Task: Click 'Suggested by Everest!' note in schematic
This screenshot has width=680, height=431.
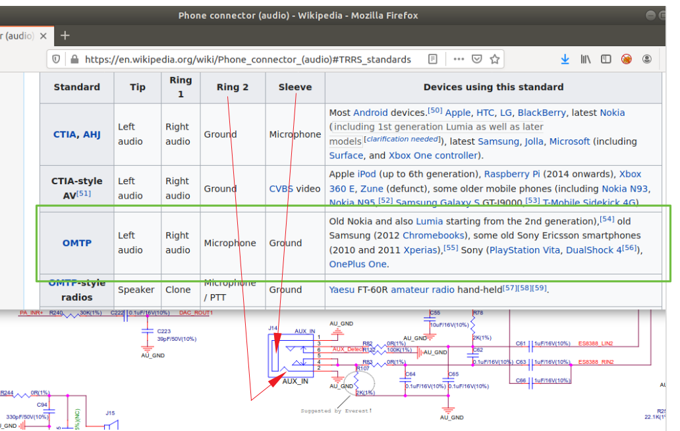Action: click(336, 411)
